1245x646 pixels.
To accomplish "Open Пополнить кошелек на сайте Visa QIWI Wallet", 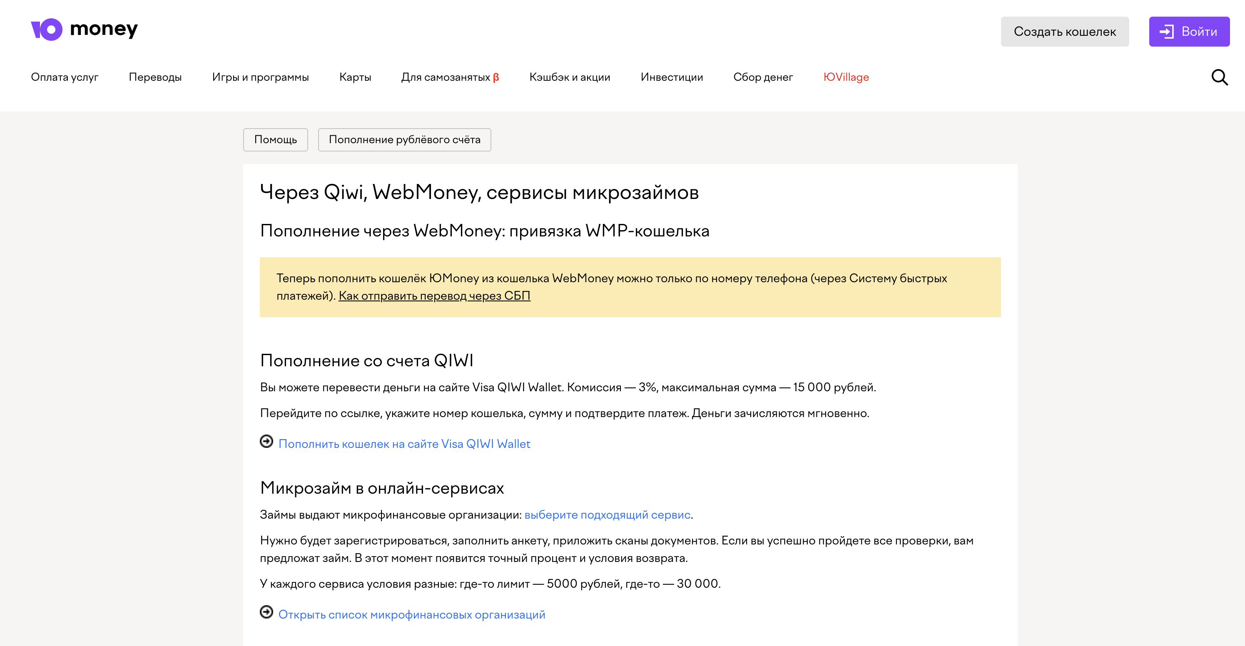I will (x=405, y=444).
